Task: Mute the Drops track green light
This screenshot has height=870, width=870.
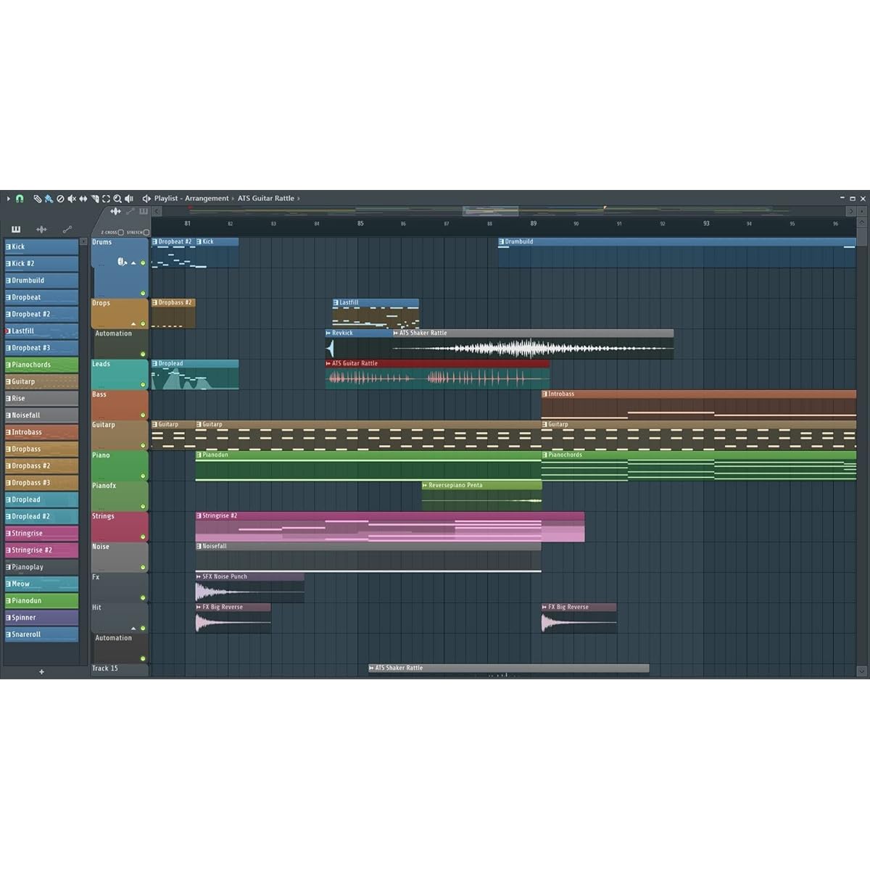Action: tap(143, 324)
